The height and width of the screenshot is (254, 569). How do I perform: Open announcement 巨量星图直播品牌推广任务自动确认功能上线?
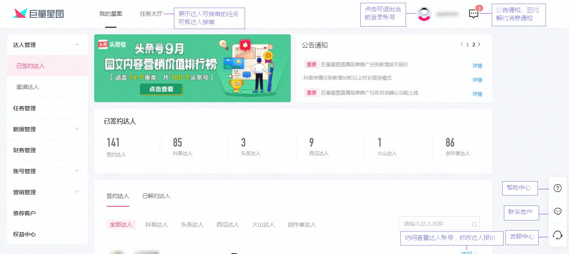369,92
